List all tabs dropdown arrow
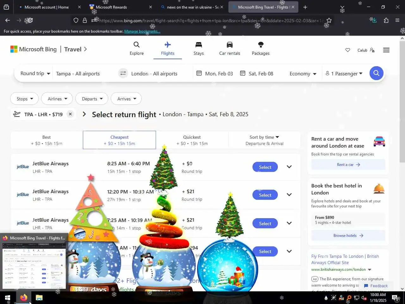405x304 pixels. pyautogui.click(x=342, y=7)
